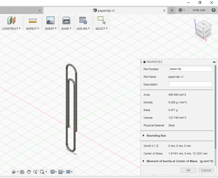Screen dimensions: 218x178
Task: Open the ADD-INS dropdown menu
Action: [83, 28]
